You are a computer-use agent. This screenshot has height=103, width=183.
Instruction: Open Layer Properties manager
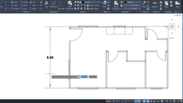pos(70,5)
